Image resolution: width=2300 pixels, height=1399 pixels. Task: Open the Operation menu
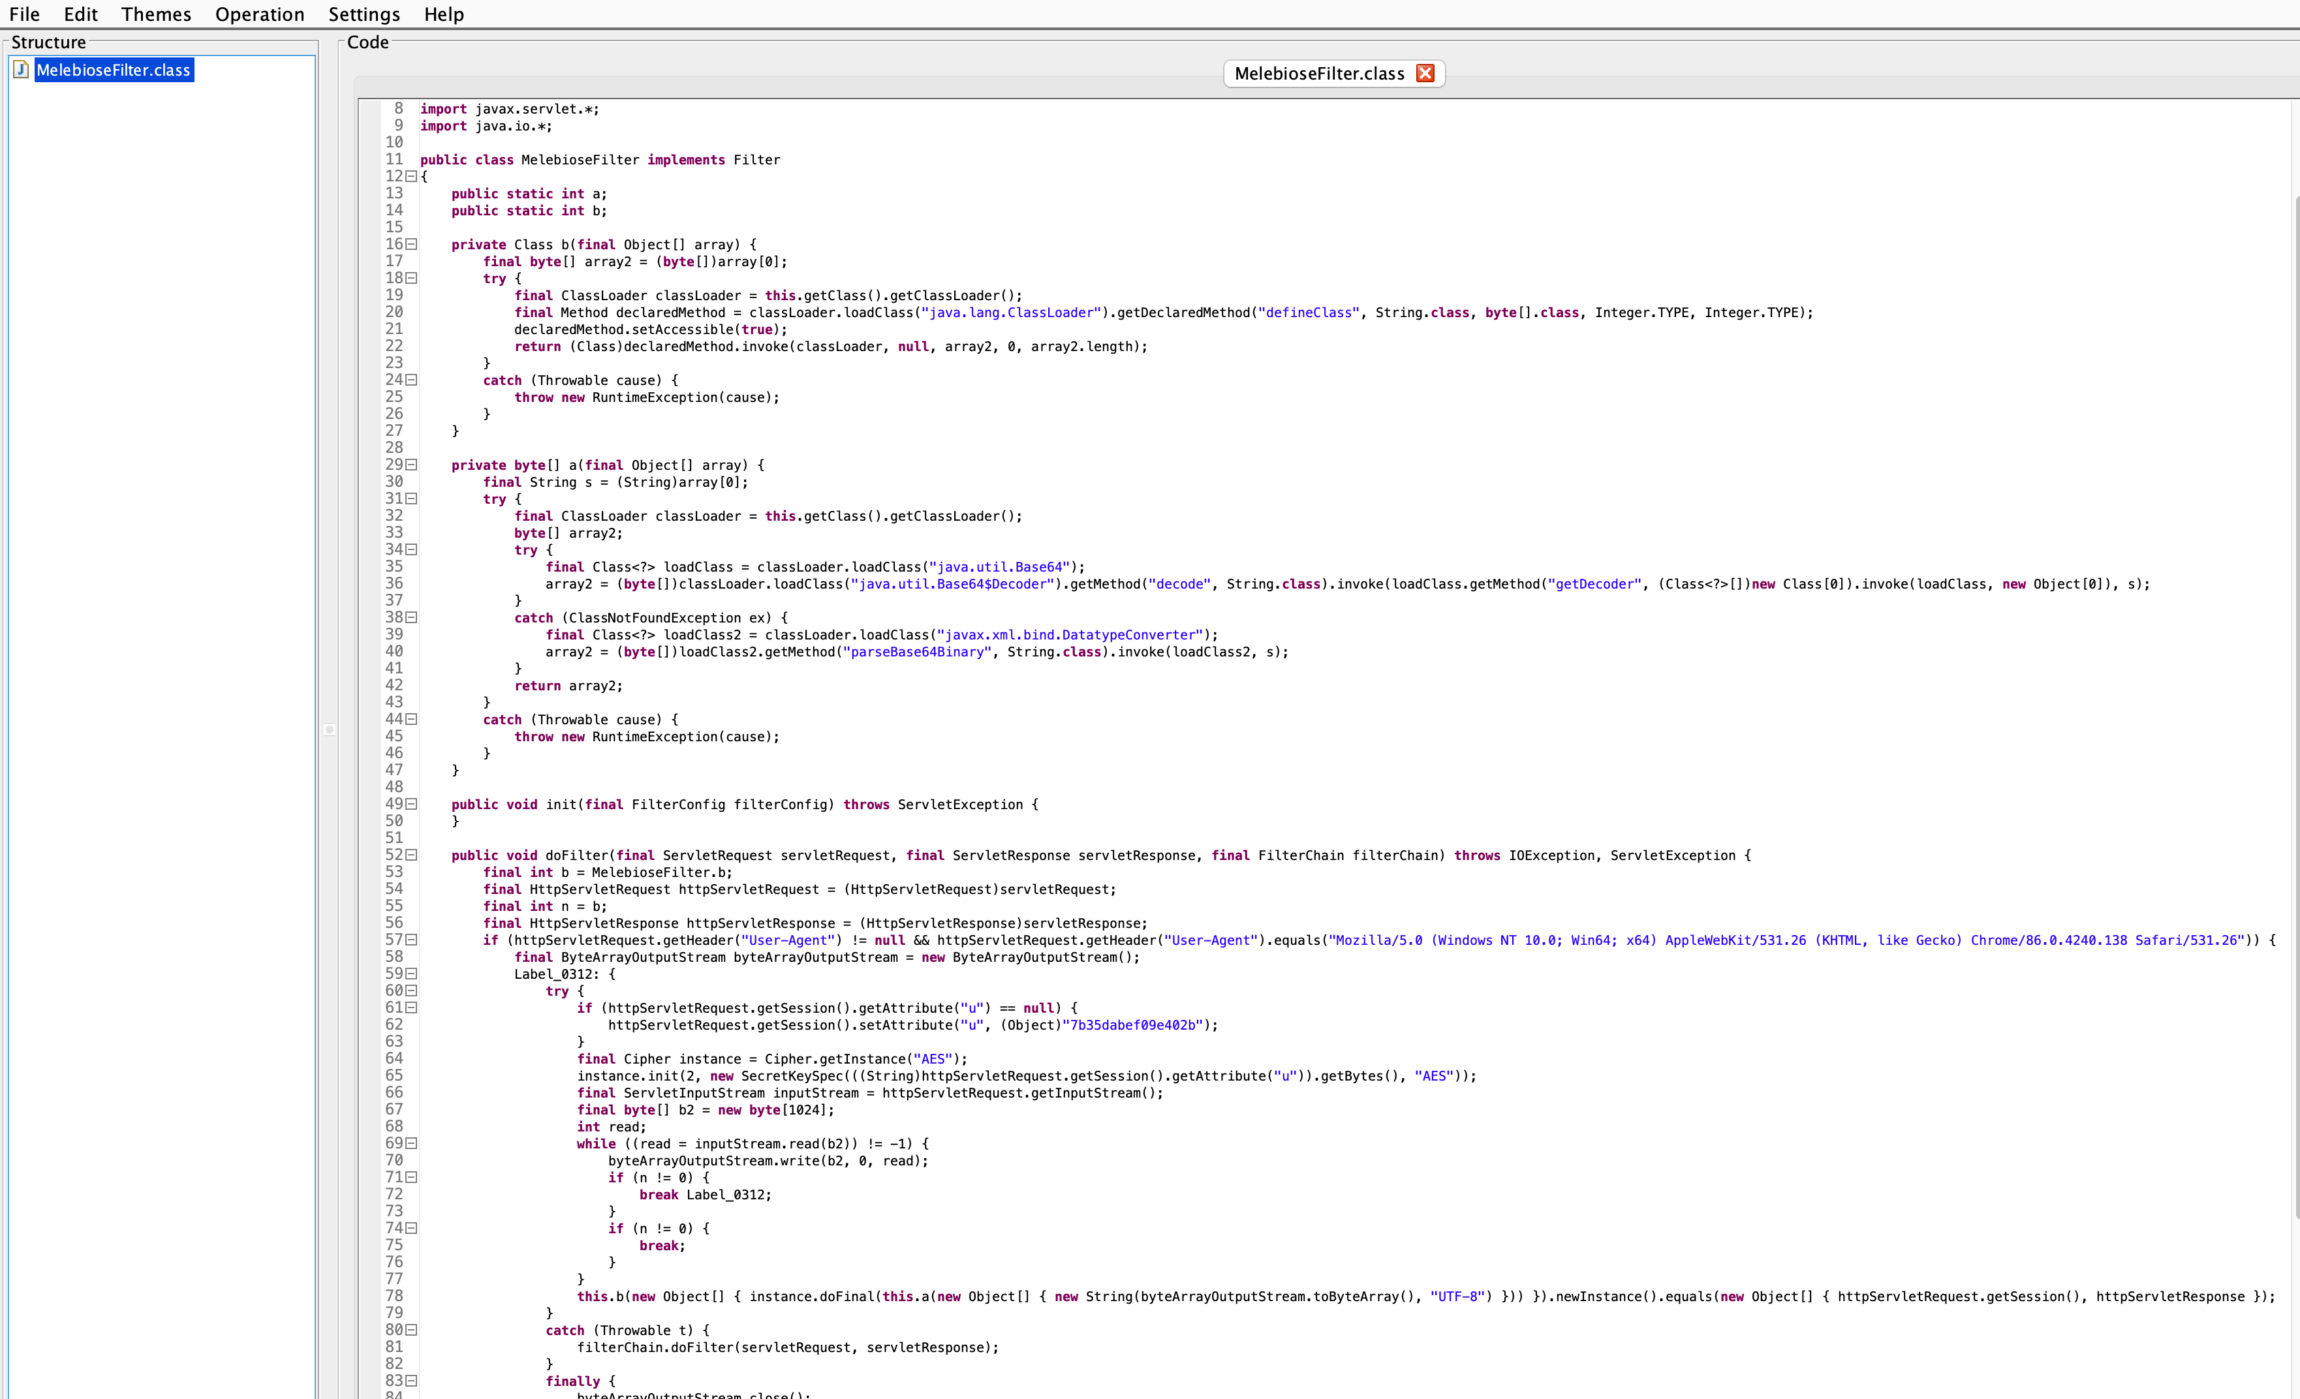click(260, 14)
